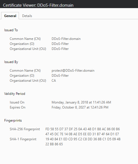
Task: Click the Issued By Organization (O) label
Action: point(22,76)
